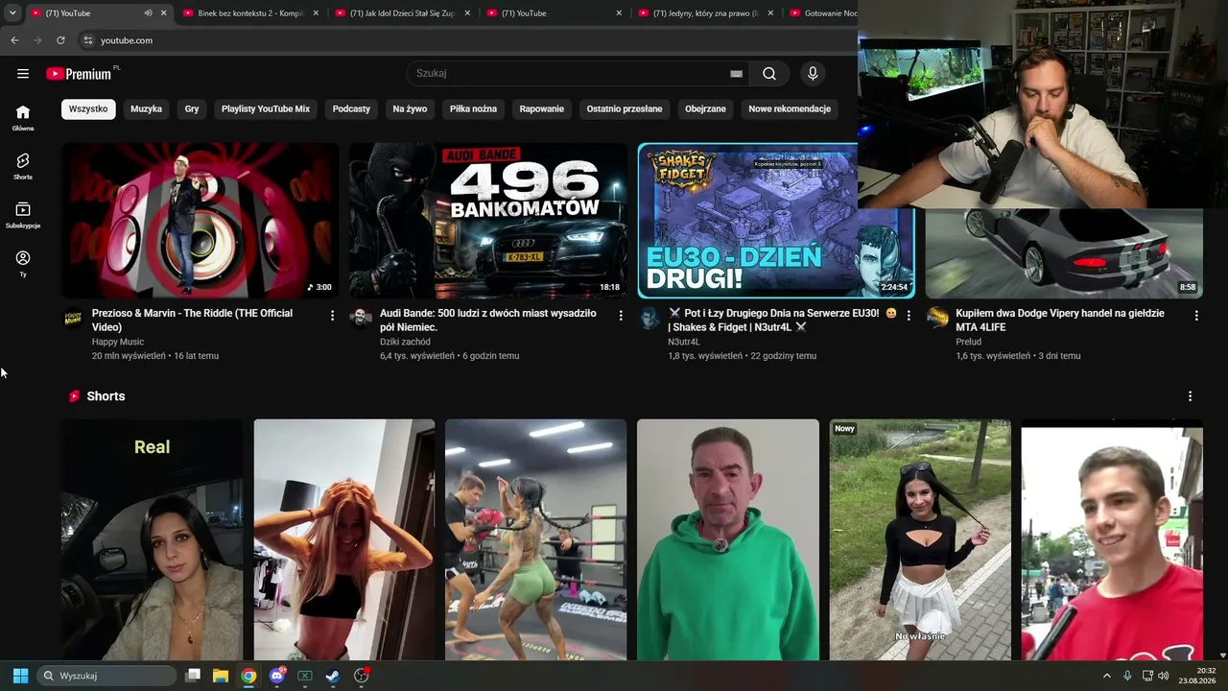Open File Explorer from the taskbar
This screenshot has width=1228, height=691.
[x=221, y=676]
